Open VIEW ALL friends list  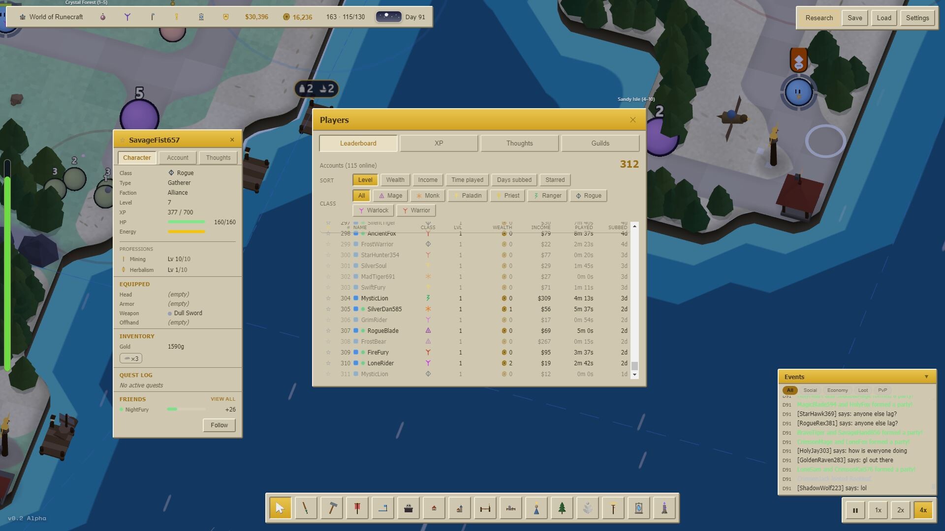pyautogui.click(x=223, y=399)
